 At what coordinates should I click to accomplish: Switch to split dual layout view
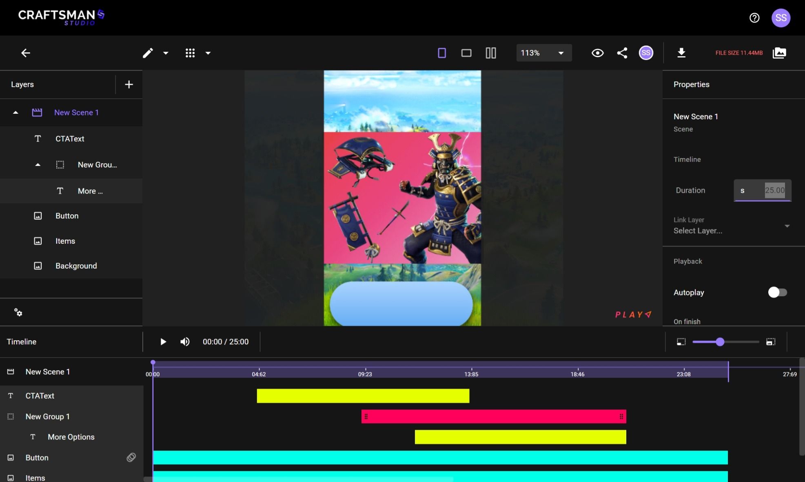491,53
